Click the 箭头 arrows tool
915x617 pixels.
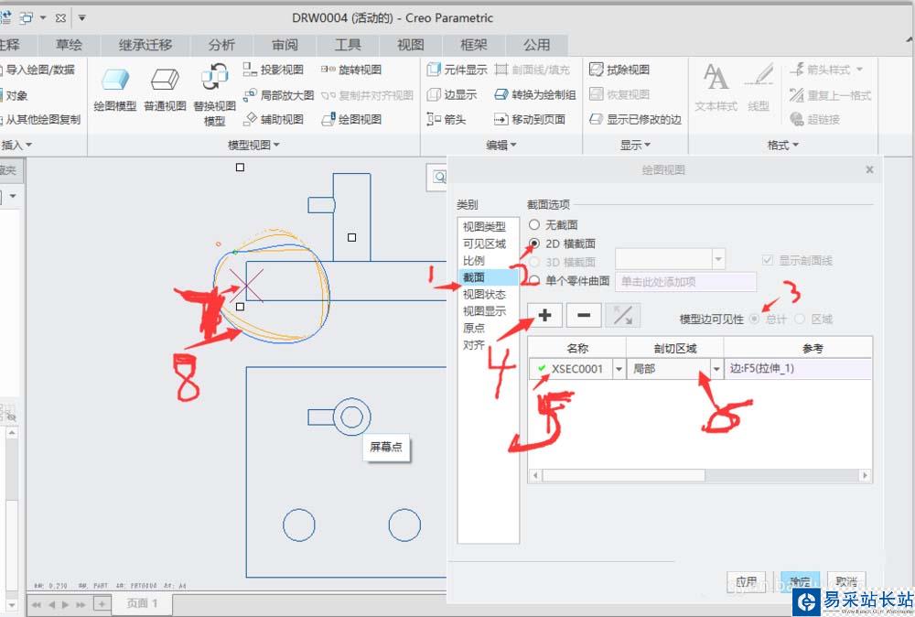coord(447,119)
